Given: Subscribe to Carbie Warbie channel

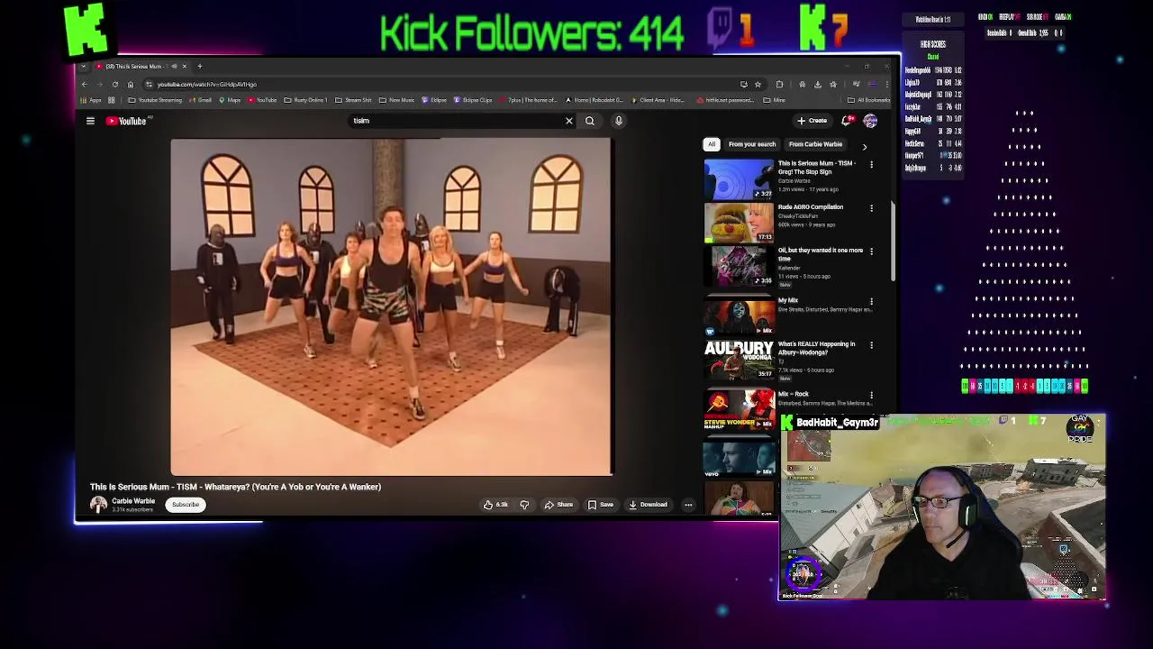Looking at the screenshot, I should point(186,505).
